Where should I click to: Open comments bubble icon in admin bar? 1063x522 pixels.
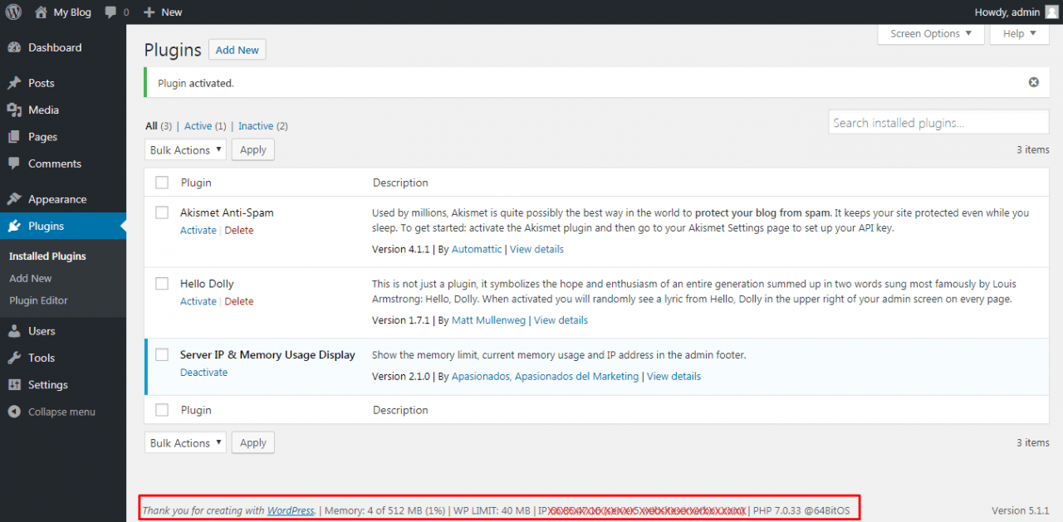111,12
